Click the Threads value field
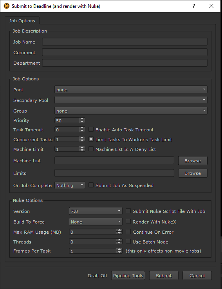The image size is (222, 289). point(93,242)
